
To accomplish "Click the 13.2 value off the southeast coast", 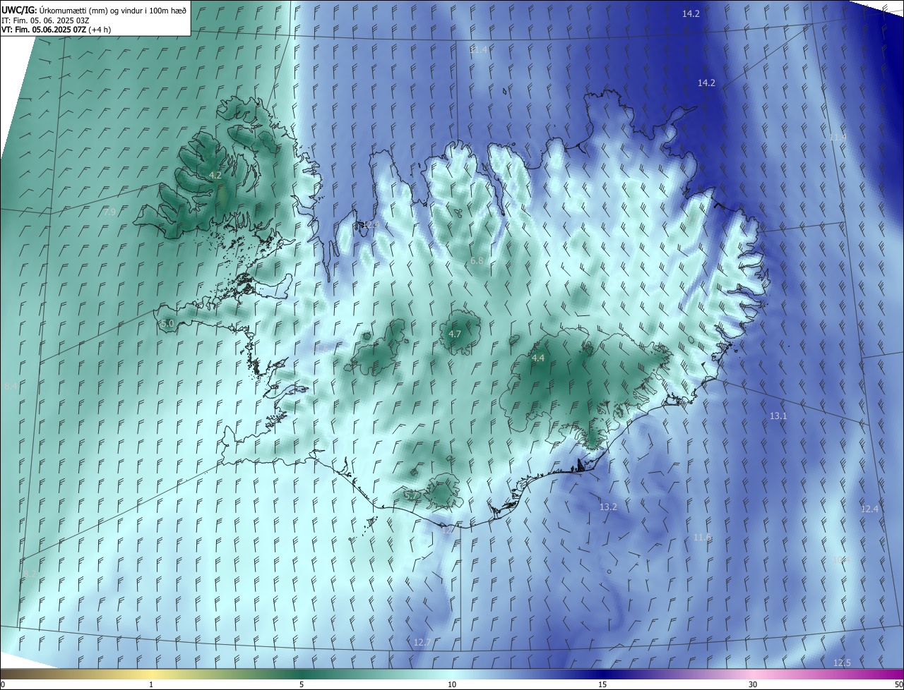I will (608, 507).
